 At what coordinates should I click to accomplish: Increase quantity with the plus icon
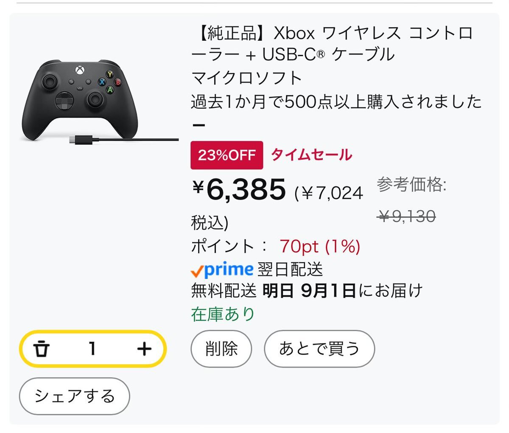point(144,349)
